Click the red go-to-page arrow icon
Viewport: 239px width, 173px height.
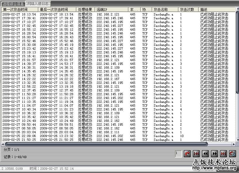click(187, 154)
